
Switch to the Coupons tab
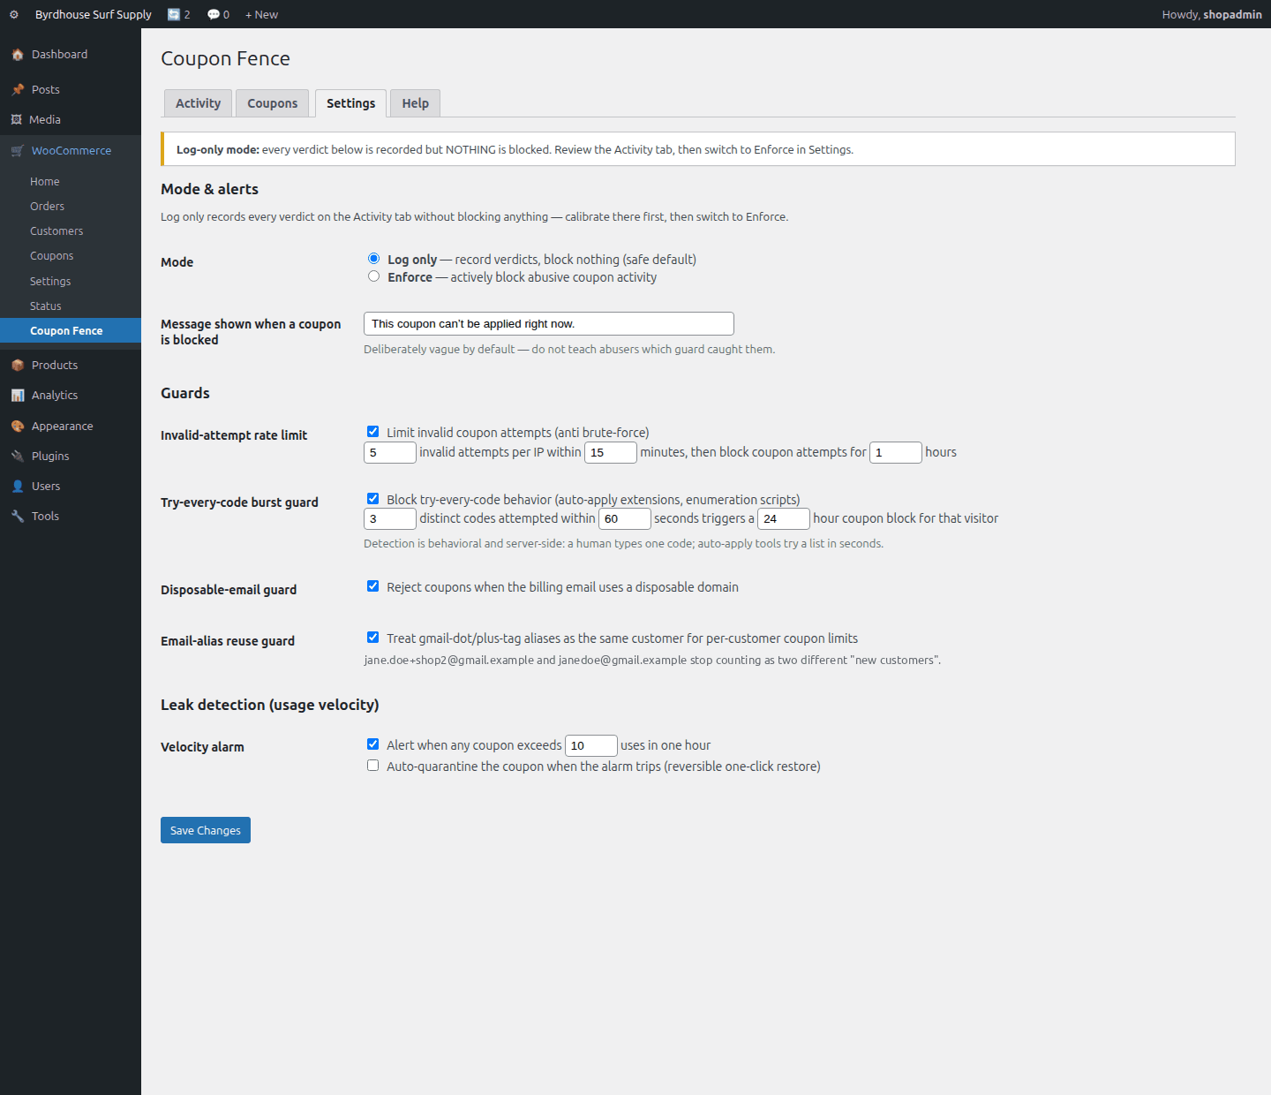[x=273, y=103]
